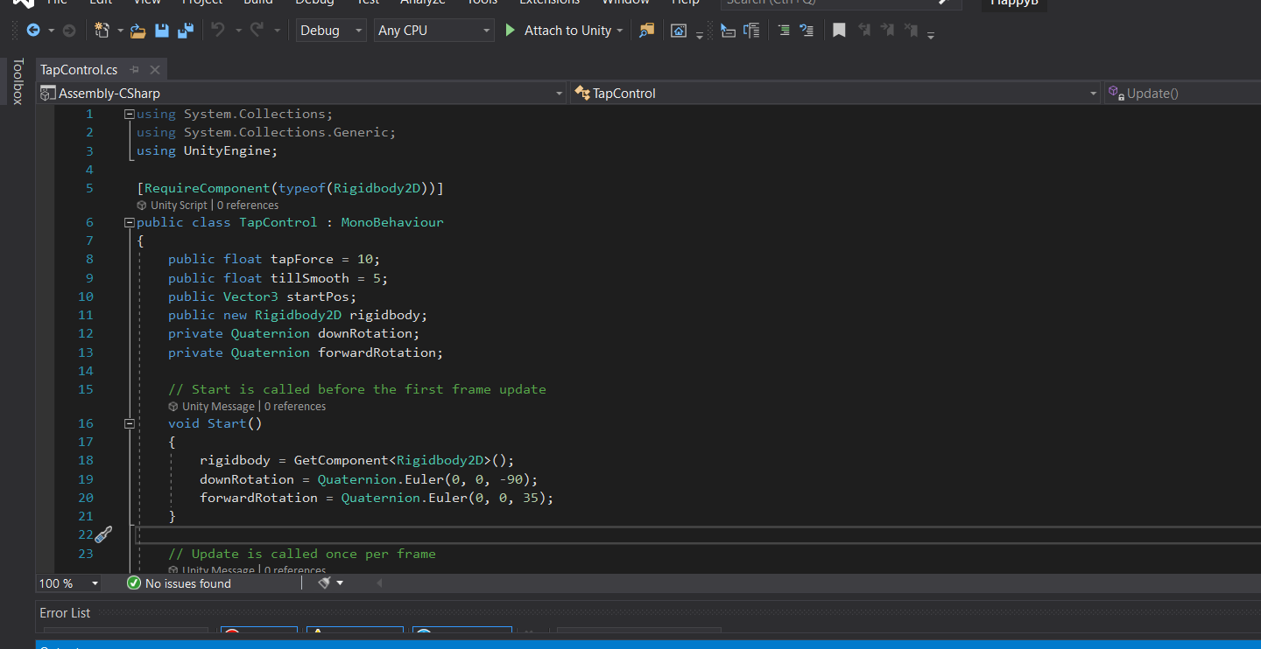Click the Attach to Unity button label
The width and height of the screenshot is (1261, 649).
click(567, 31)
